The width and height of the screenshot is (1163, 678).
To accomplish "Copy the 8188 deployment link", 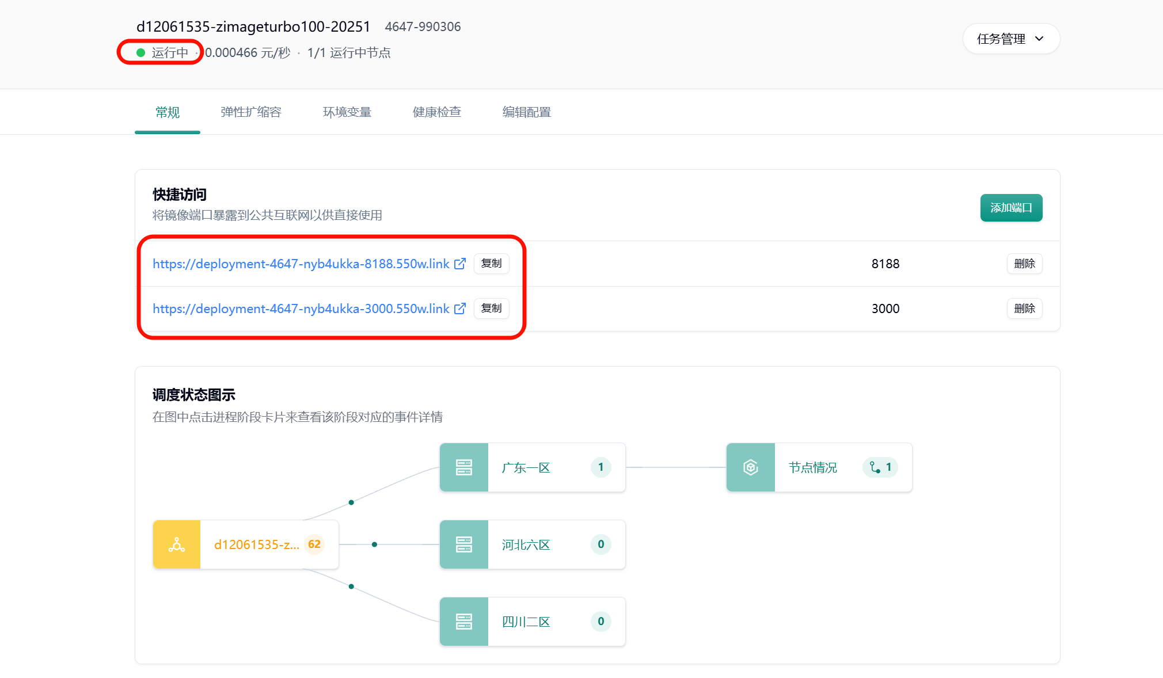I will [x=491, y=264].
